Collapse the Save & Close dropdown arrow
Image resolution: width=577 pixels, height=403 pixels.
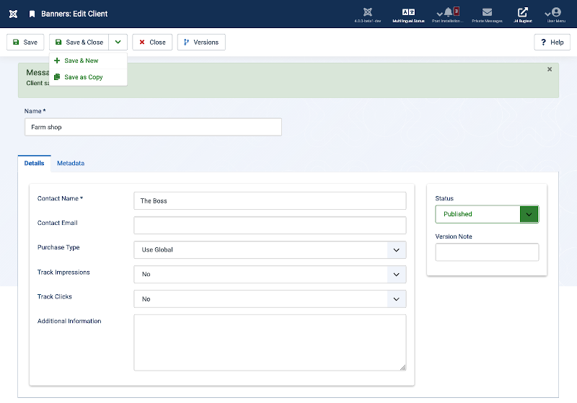(x=118, y=43)
